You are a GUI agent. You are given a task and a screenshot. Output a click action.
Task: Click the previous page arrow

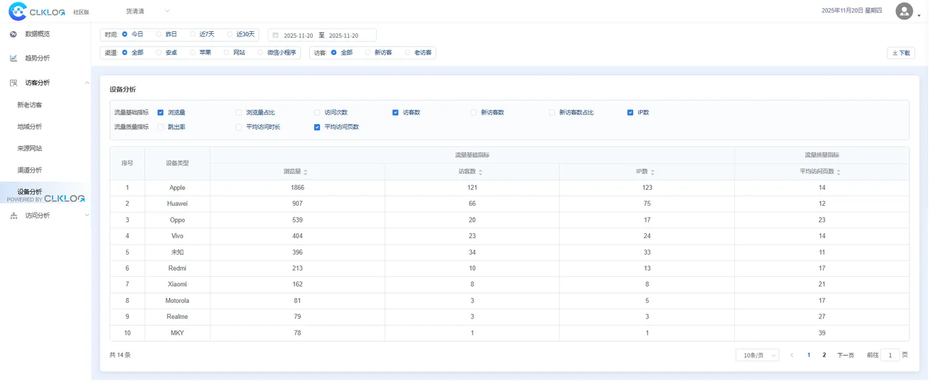pyautogui.click(x=792, y=355)
